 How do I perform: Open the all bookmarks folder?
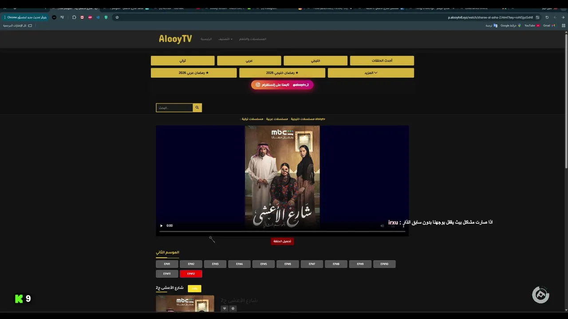[18, 26]
